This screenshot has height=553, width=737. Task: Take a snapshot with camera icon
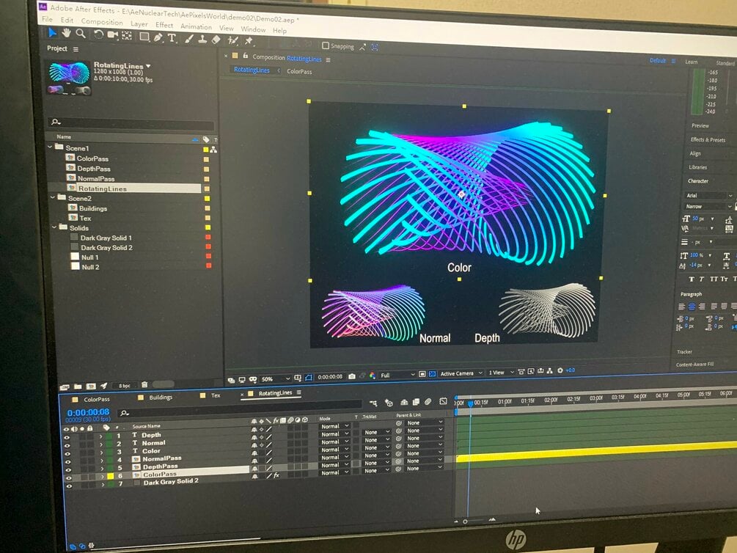coord(351,376)
